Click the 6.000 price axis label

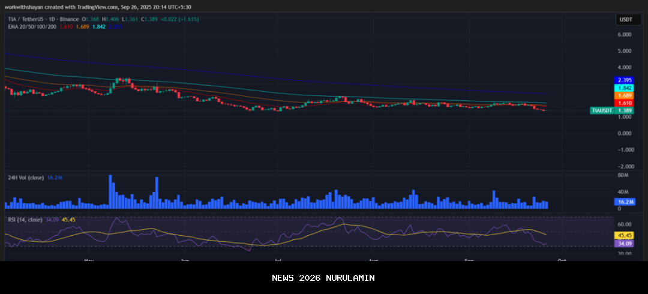(x=624, y=35)
